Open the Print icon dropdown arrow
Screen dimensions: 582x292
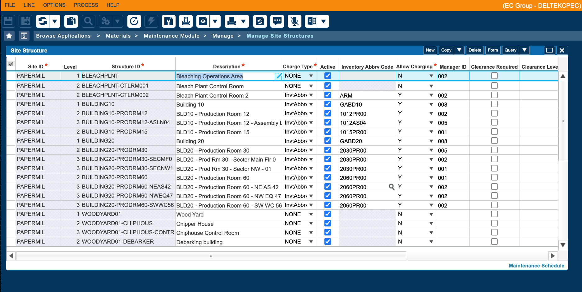click(x=244, y=21)
